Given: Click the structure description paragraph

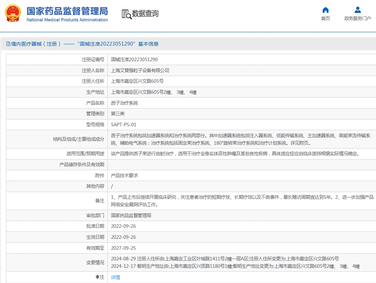Looking at the screenshot, I should 240,139.
